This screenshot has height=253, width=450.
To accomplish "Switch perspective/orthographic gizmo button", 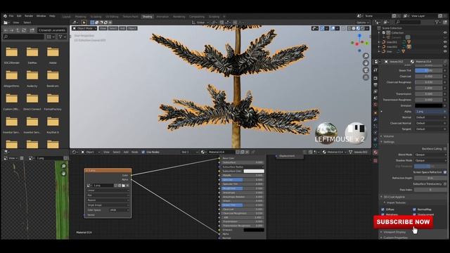I will 366,77.
